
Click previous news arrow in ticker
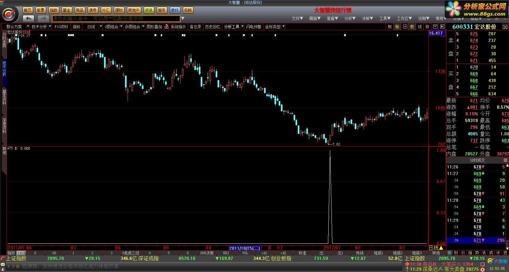[9, 266]
